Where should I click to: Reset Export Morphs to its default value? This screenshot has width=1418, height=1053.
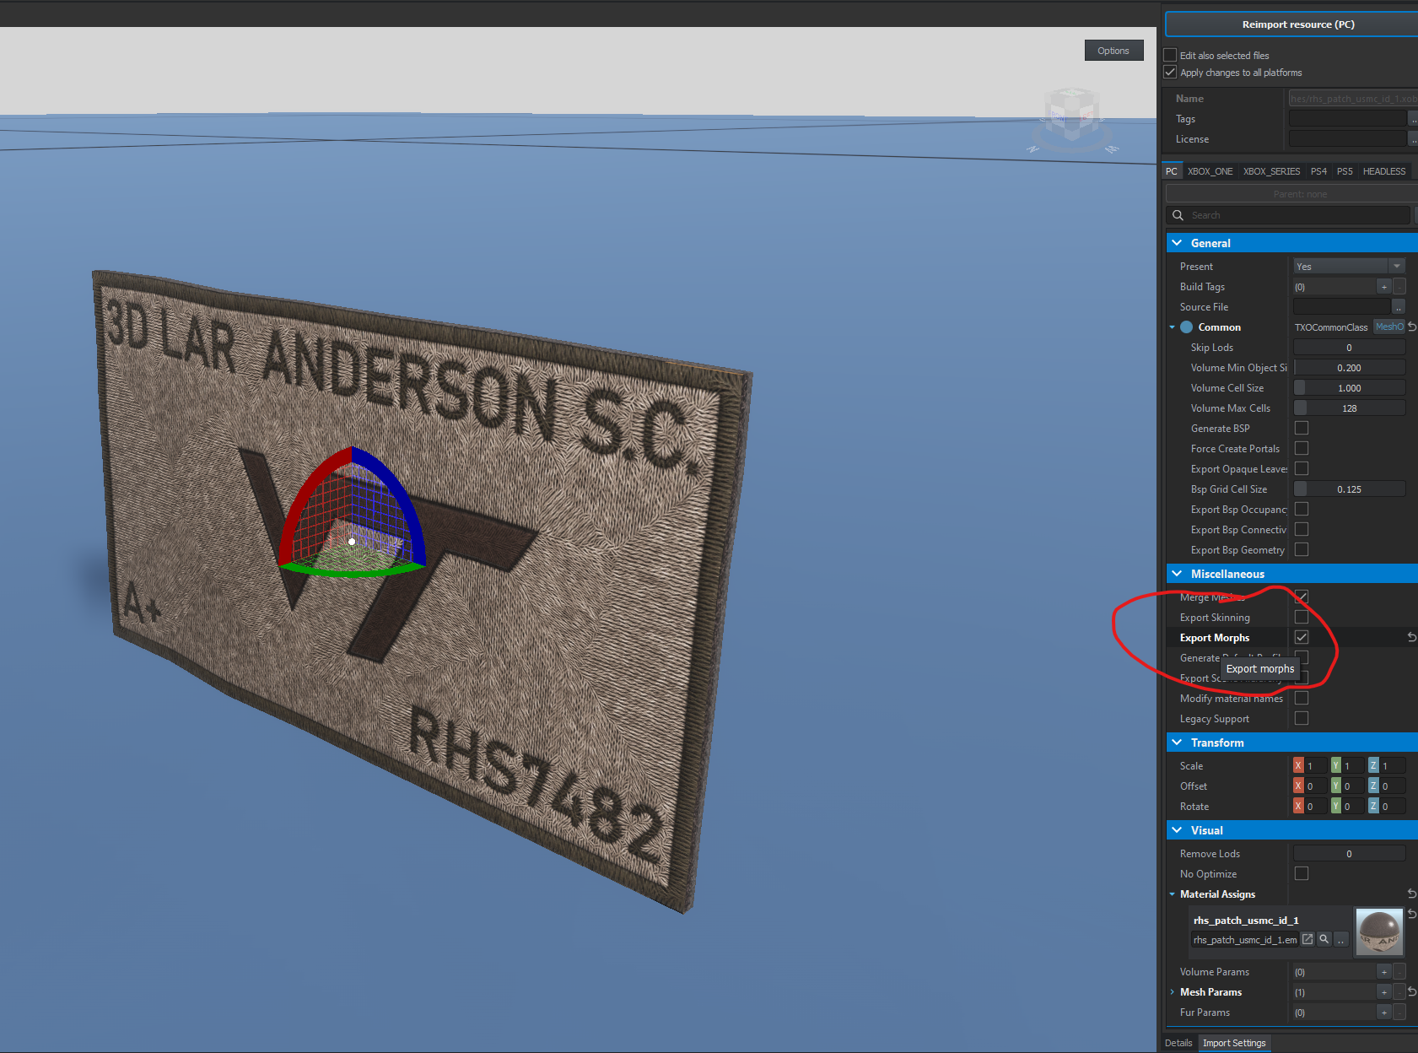[x=1411, y=638]
